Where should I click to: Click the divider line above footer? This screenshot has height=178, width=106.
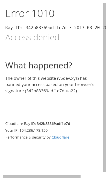pyautogui.click(x=53, y=115)
